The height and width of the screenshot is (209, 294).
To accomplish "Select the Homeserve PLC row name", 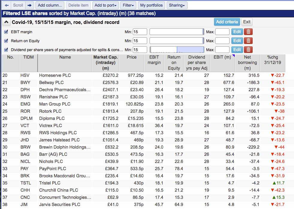I will [55, 75].
